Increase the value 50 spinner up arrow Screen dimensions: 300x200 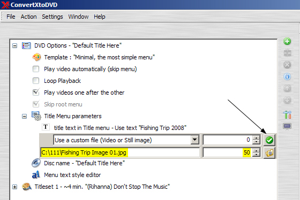coord(256,150)
